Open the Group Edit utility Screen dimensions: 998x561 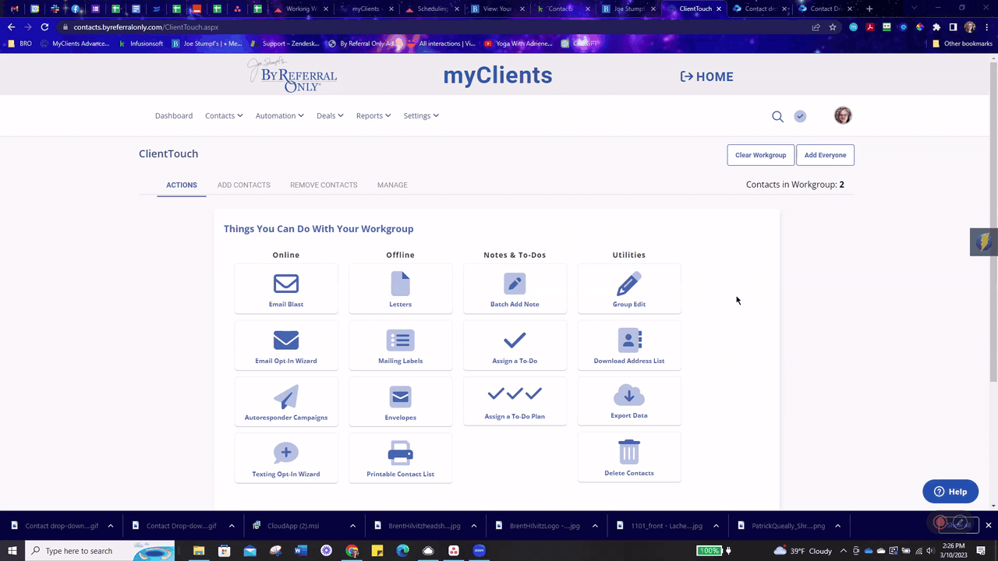629,289
